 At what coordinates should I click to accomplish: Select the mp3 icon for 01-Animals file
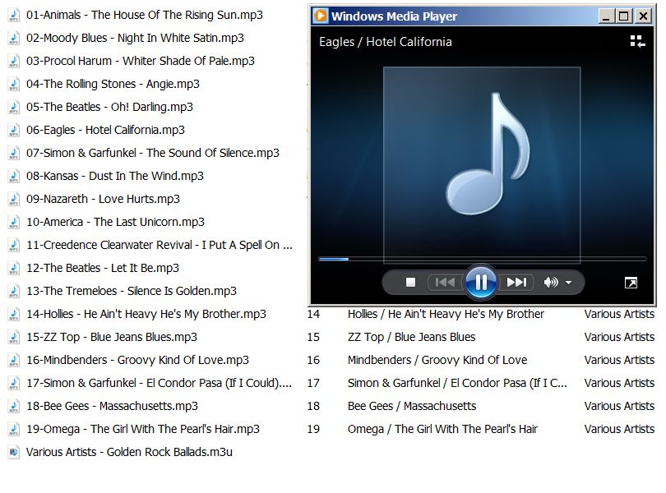tap(14, 15)
